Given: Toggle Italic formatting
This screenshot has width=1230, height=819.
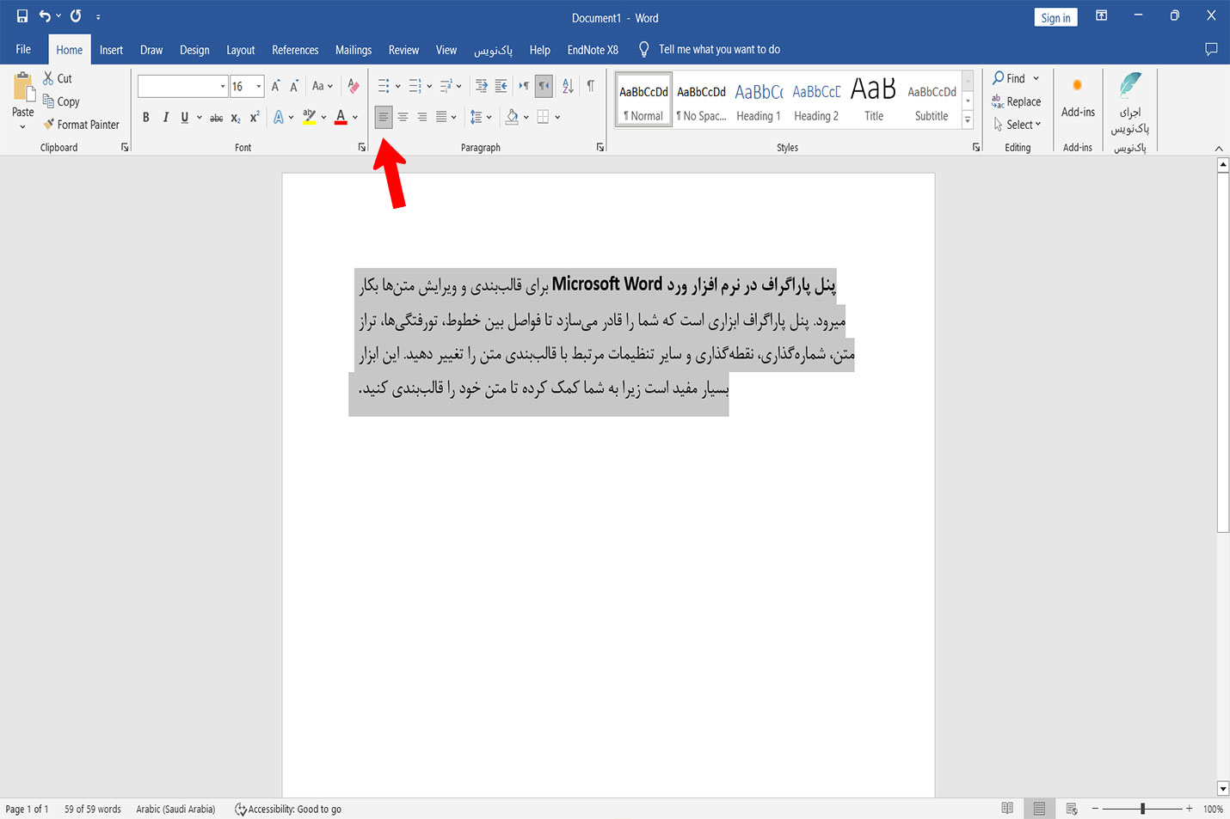Looking at the screenshot, I should pos(165,117).
